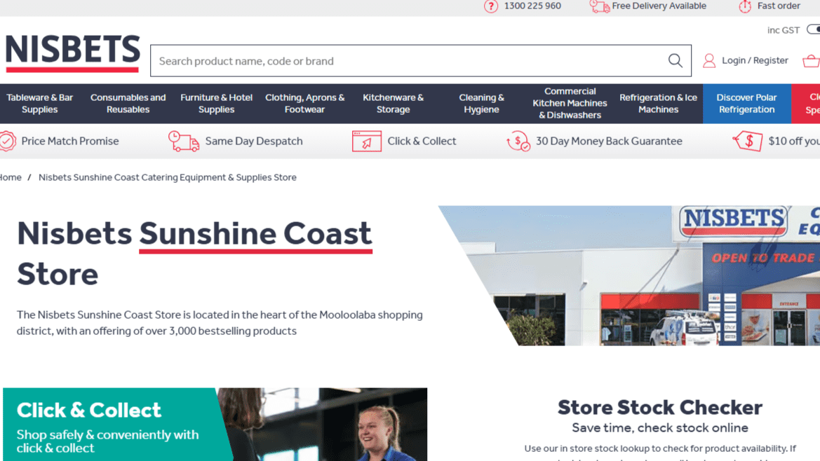Open Cleaning & Hygiene menu
The image size is (820, 461).
[482, 104]
